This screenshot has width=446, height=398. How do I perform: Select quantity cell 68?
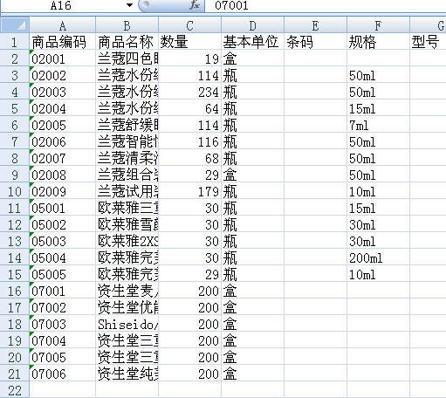190,158
